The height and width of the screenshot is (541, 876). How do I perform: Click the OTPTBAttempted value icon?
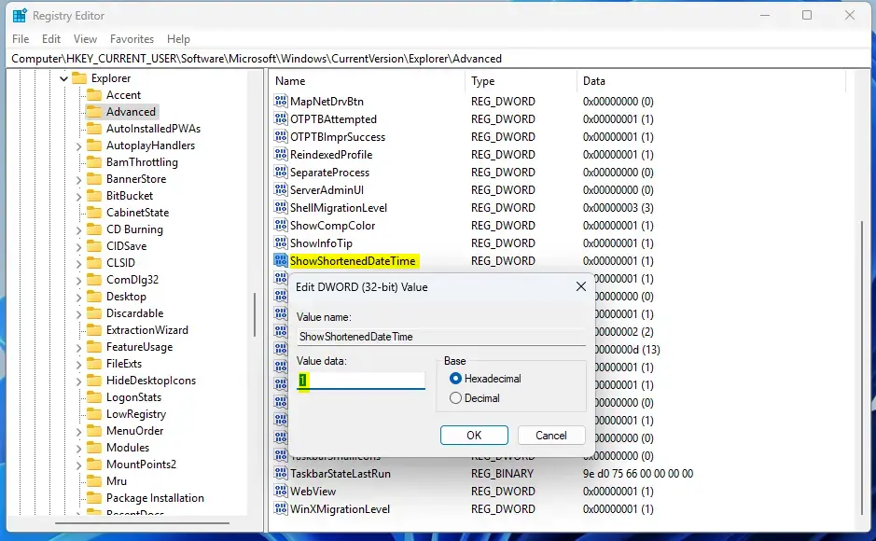coord(281,118)
